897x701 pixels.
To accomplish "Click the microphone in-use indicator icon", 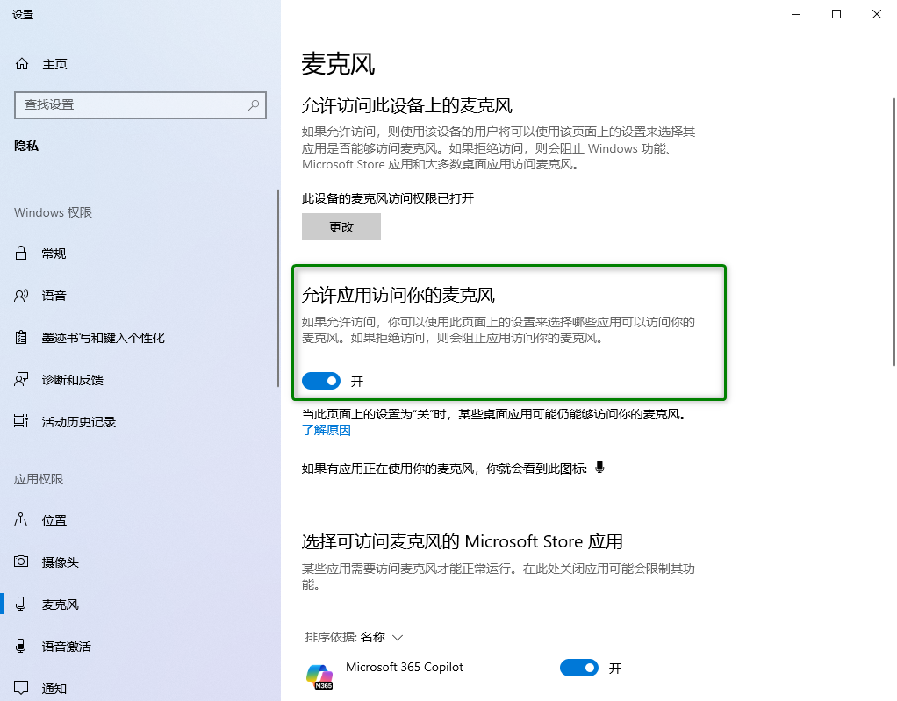I will 599,468.
